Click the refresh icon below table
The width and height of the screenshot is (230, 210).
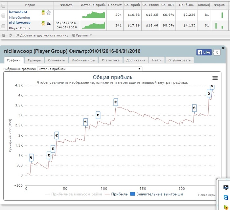(x=10, y=35)
